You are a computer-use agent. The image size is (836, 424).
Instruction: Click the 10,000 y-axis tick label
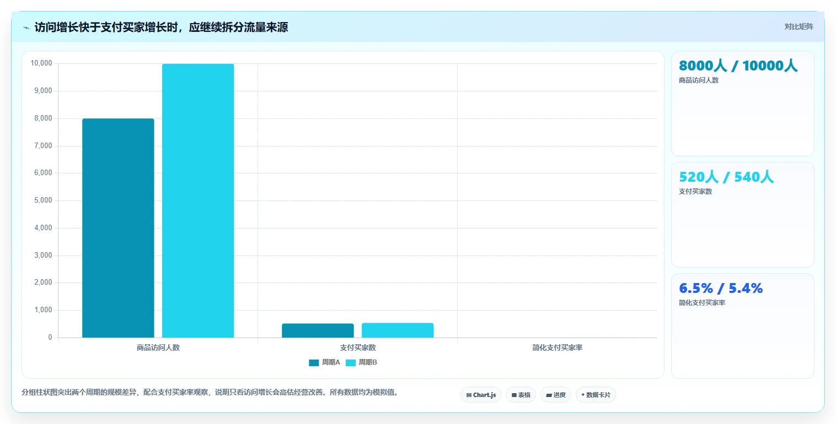click(x=41, y=63)
